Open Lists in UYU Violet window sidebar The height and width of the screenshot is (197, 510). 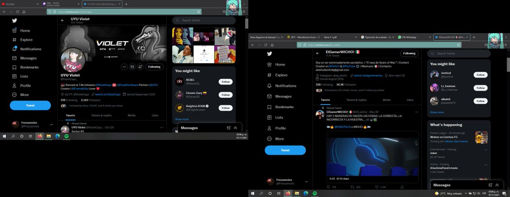[x=20, y=76]
